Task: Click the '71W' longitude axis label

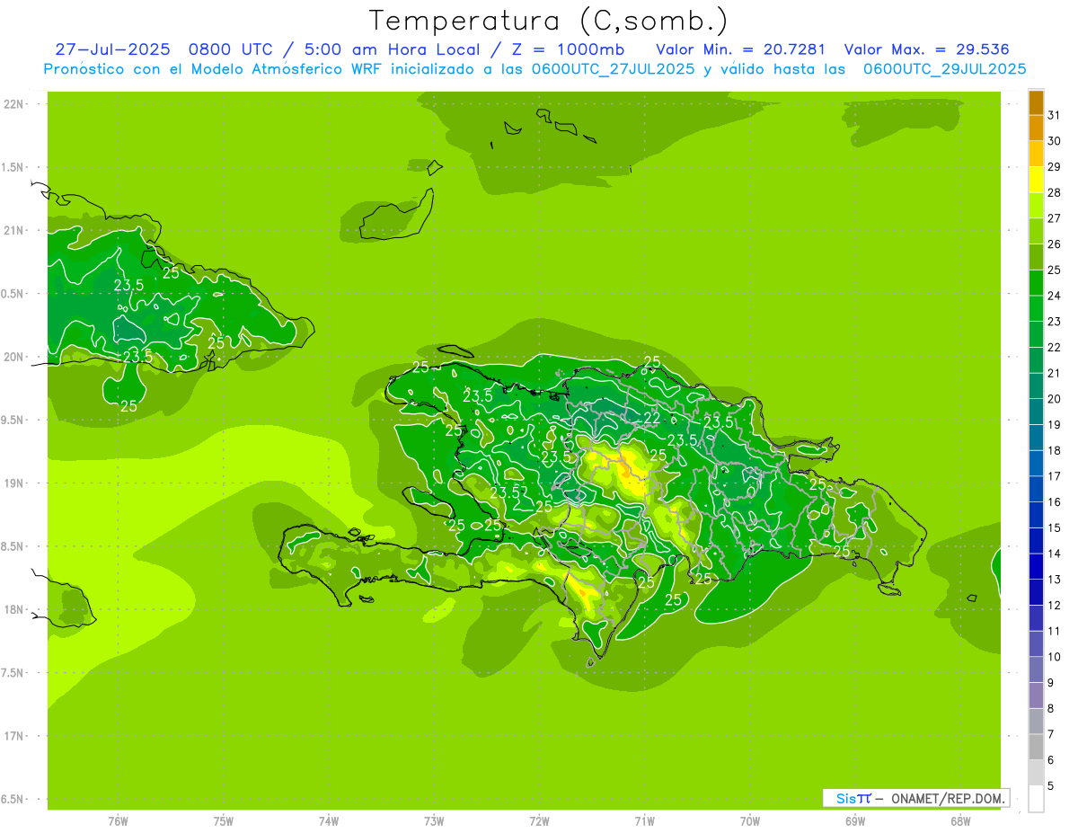Action: [644, 821]
